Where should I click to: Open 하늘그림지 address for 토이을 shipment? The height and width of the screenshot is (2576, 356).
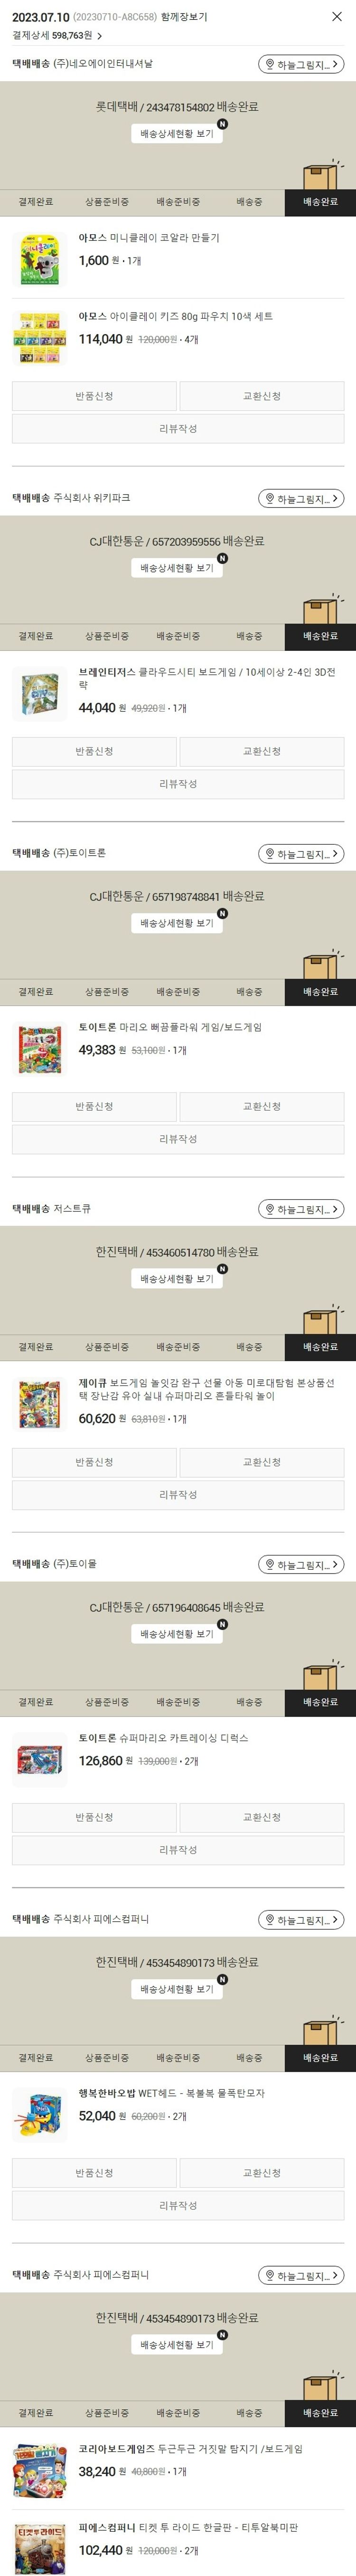[x=301, y=1564]
